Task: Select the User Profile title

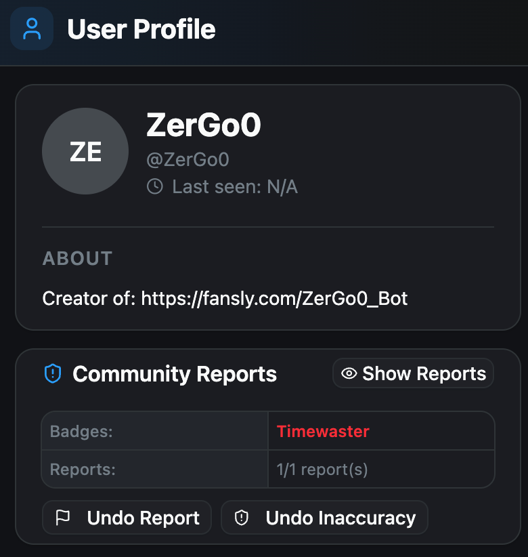Action: pos(141,29)
